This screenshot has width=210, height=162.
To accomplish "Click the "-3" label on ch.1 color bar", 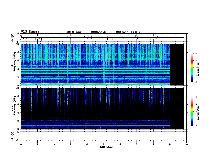I will [196, 53].
